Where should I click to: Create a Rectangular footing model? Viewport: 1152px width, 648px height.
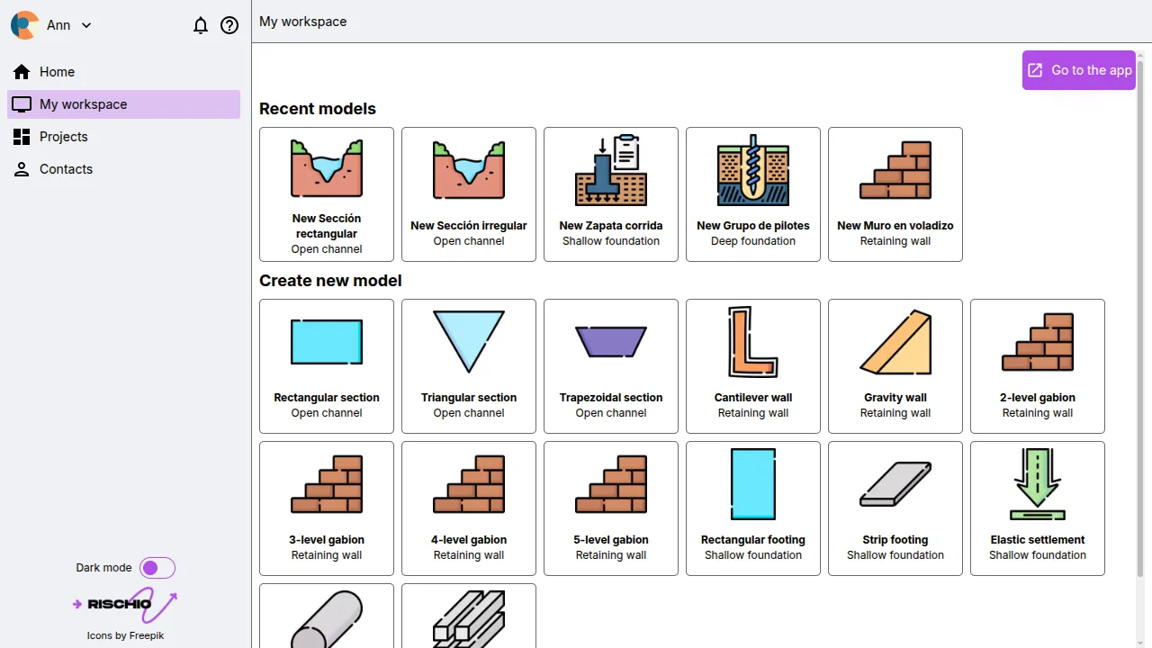(x=753, y=508)
